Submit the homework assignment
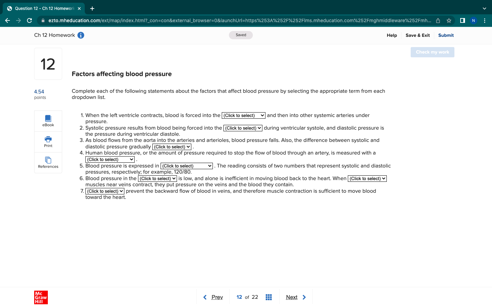This screenshot has width=492, height=307. (446, 35)
